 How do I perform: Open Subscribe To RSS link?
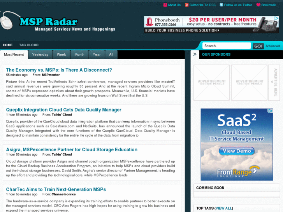(x=202, y=5)
